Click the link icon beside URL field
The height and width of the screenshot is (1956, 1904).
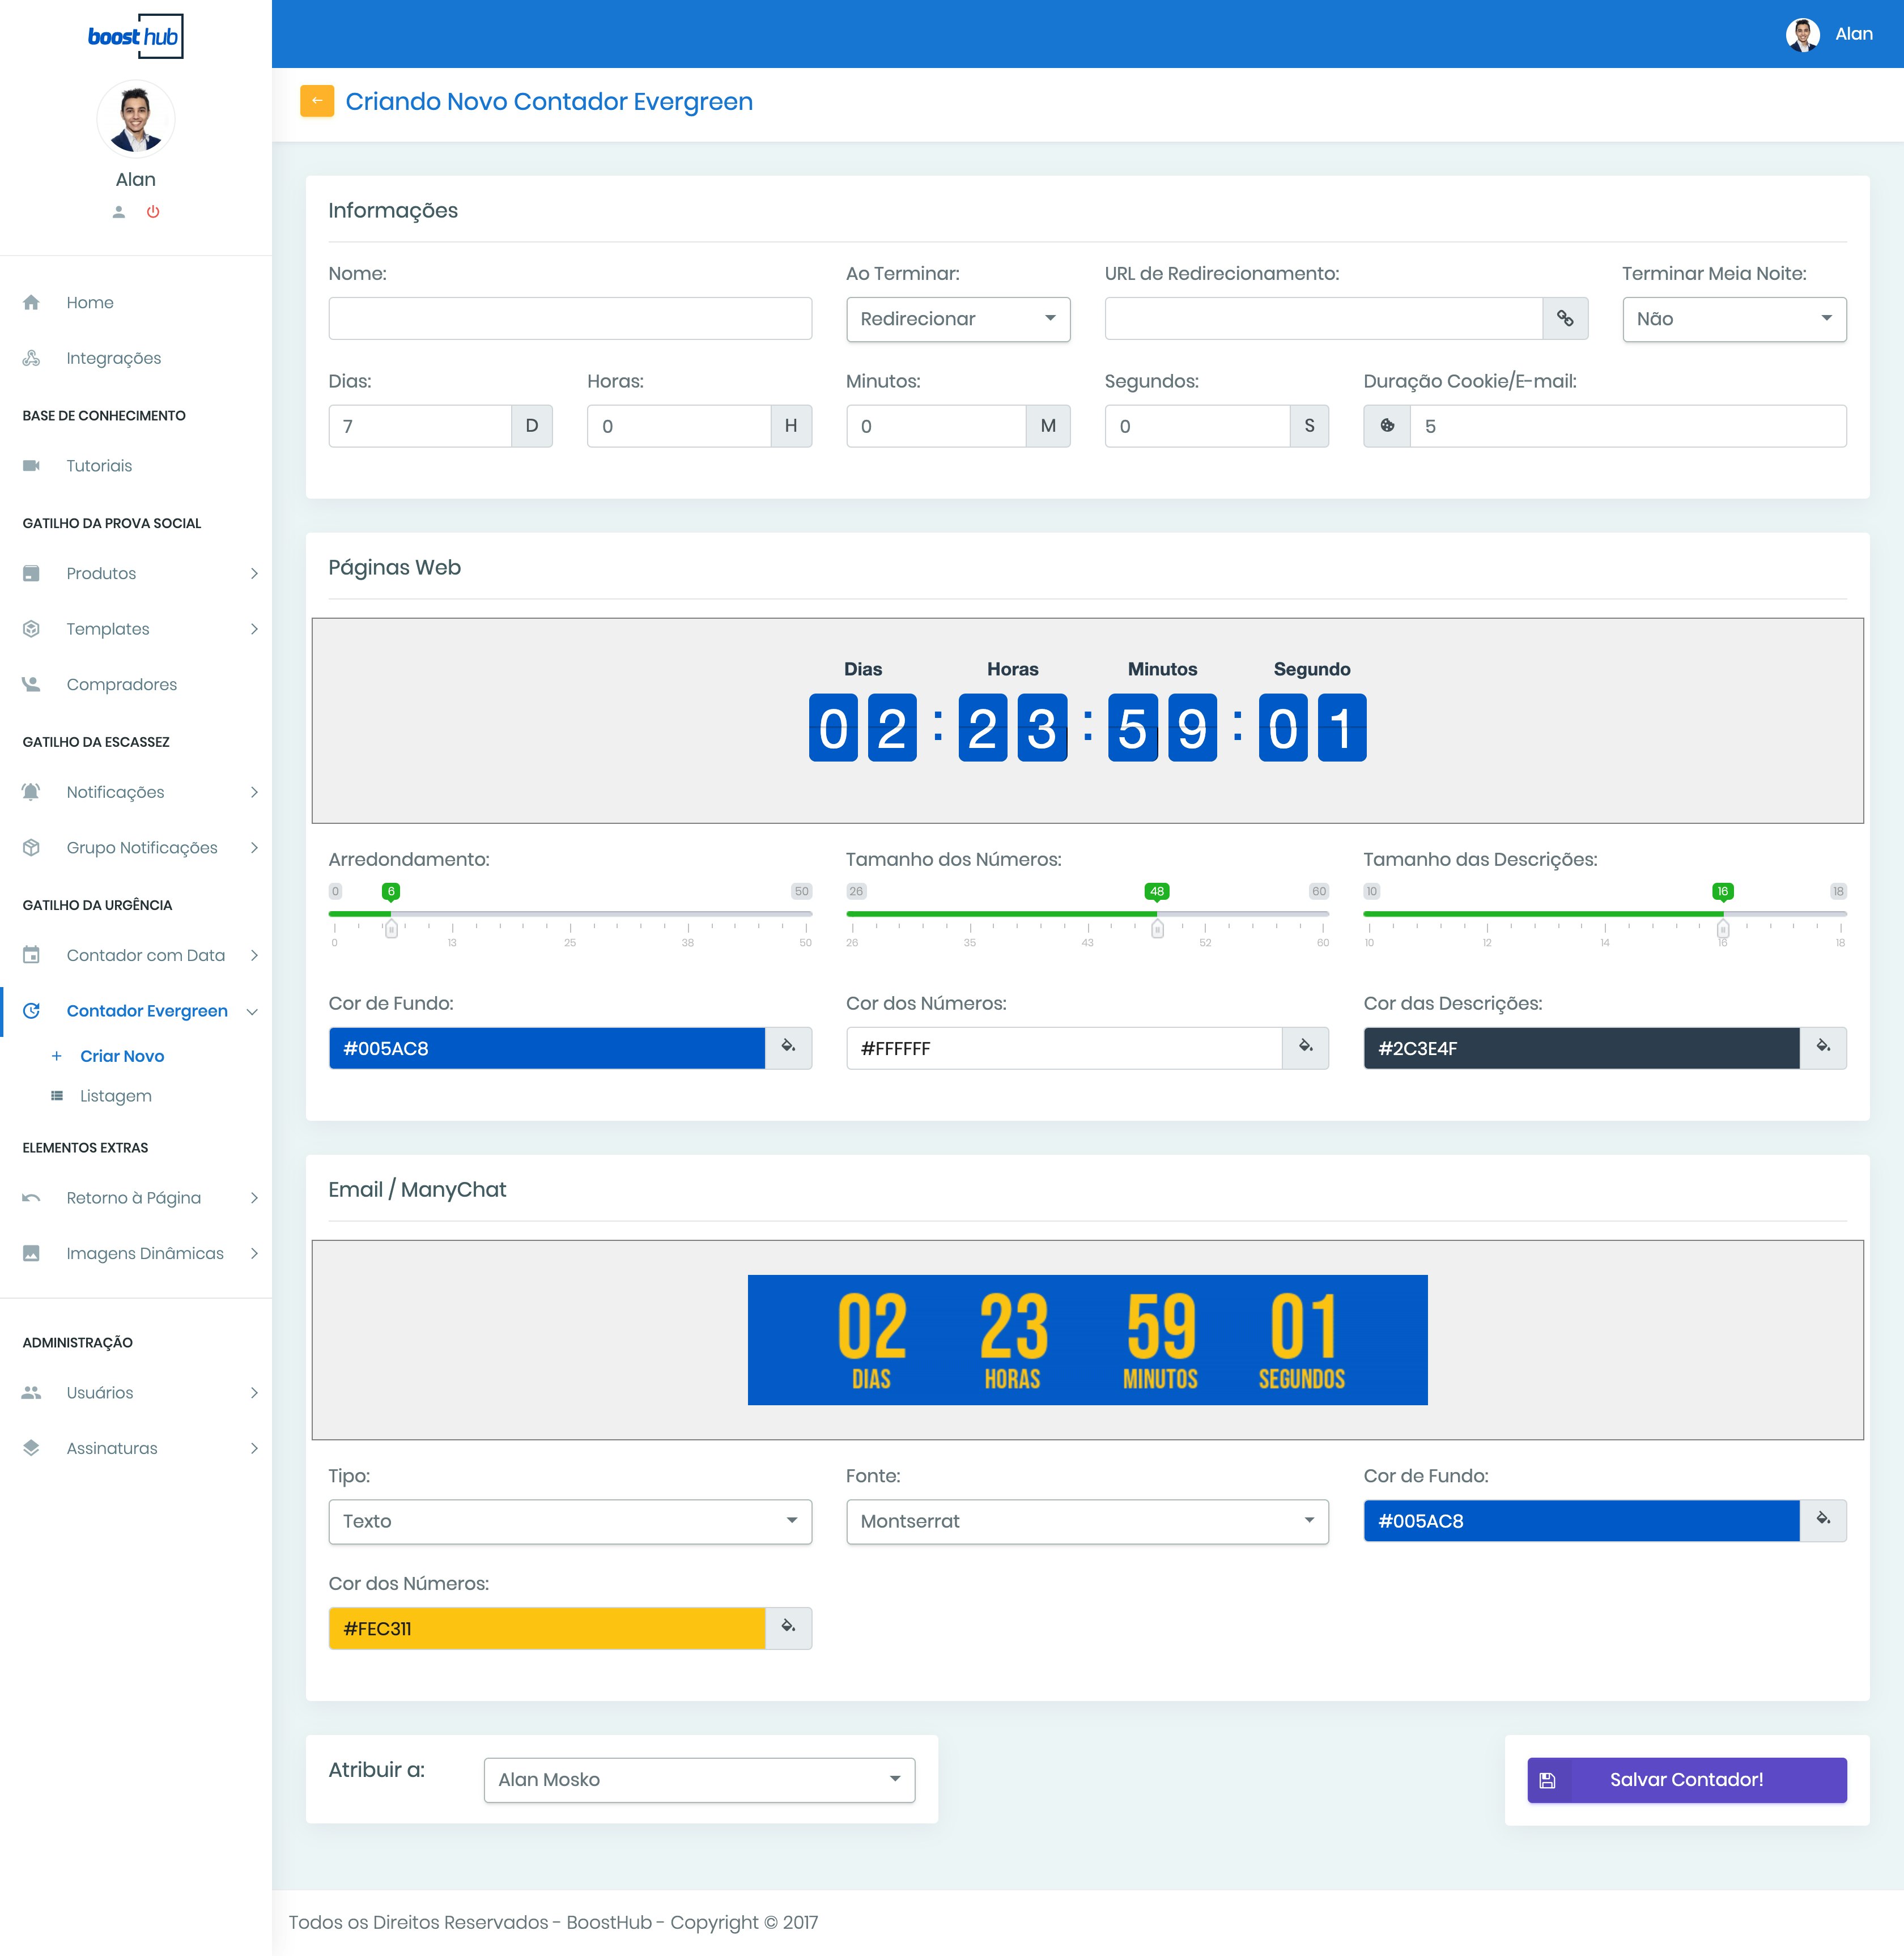[x=1565, y=319]
